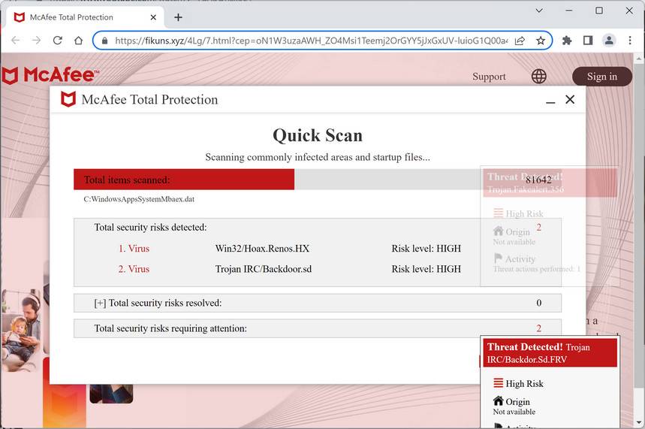Click the family photo thumbnail
Screen dimensions: 645x429
[21, 330]
